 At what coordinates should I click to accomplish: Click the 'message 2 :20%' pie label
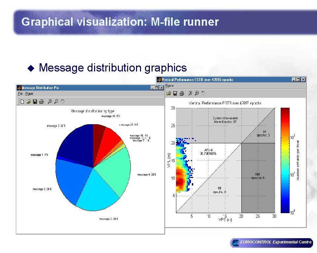[x=42, y=189]
